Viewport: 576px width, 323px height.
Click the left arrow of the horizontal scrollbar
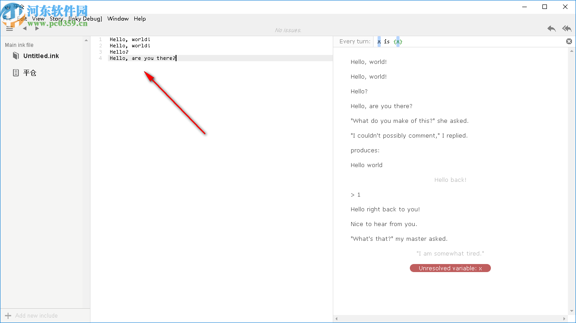click(337, 319)
